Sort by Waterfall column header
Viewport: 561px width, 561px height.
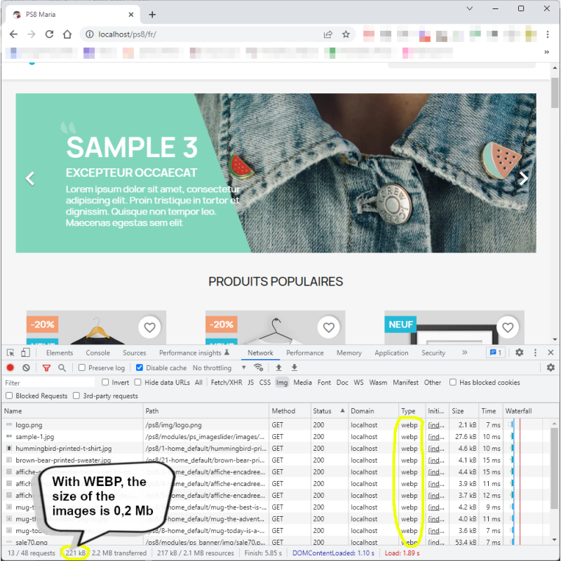531,411
